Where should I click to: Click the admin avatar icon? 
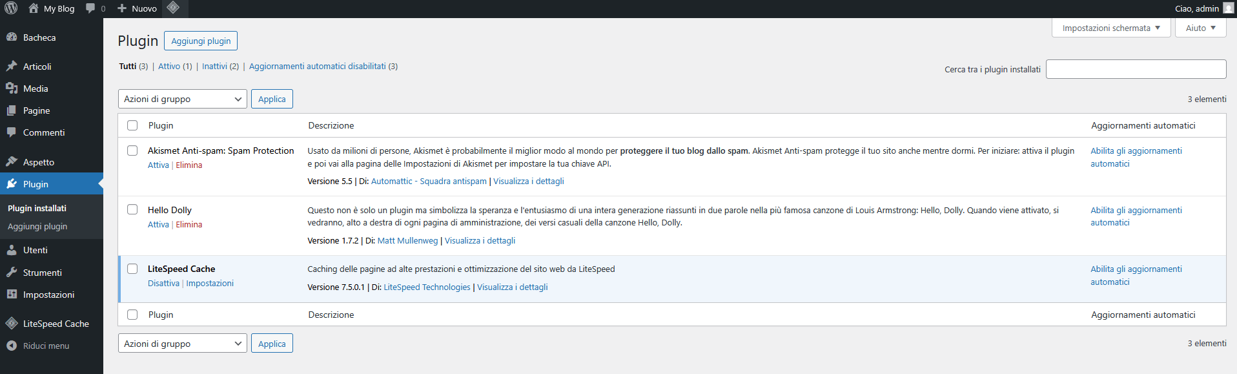[1228, 8]
